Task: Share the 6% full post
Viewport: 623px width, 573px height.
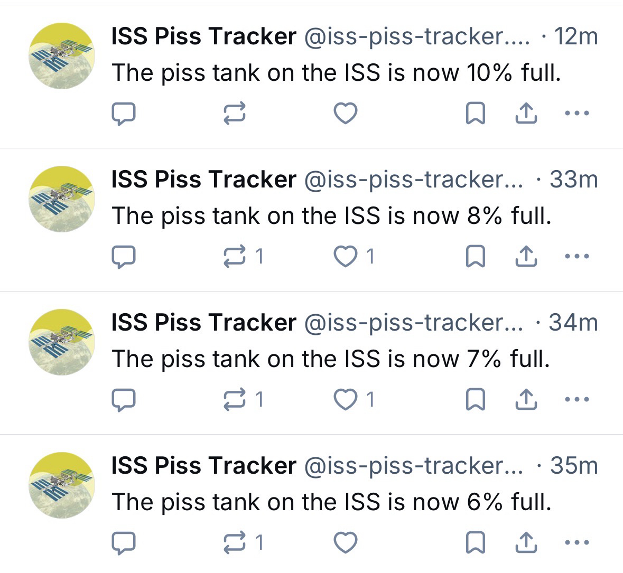Action: click(526, 542)
